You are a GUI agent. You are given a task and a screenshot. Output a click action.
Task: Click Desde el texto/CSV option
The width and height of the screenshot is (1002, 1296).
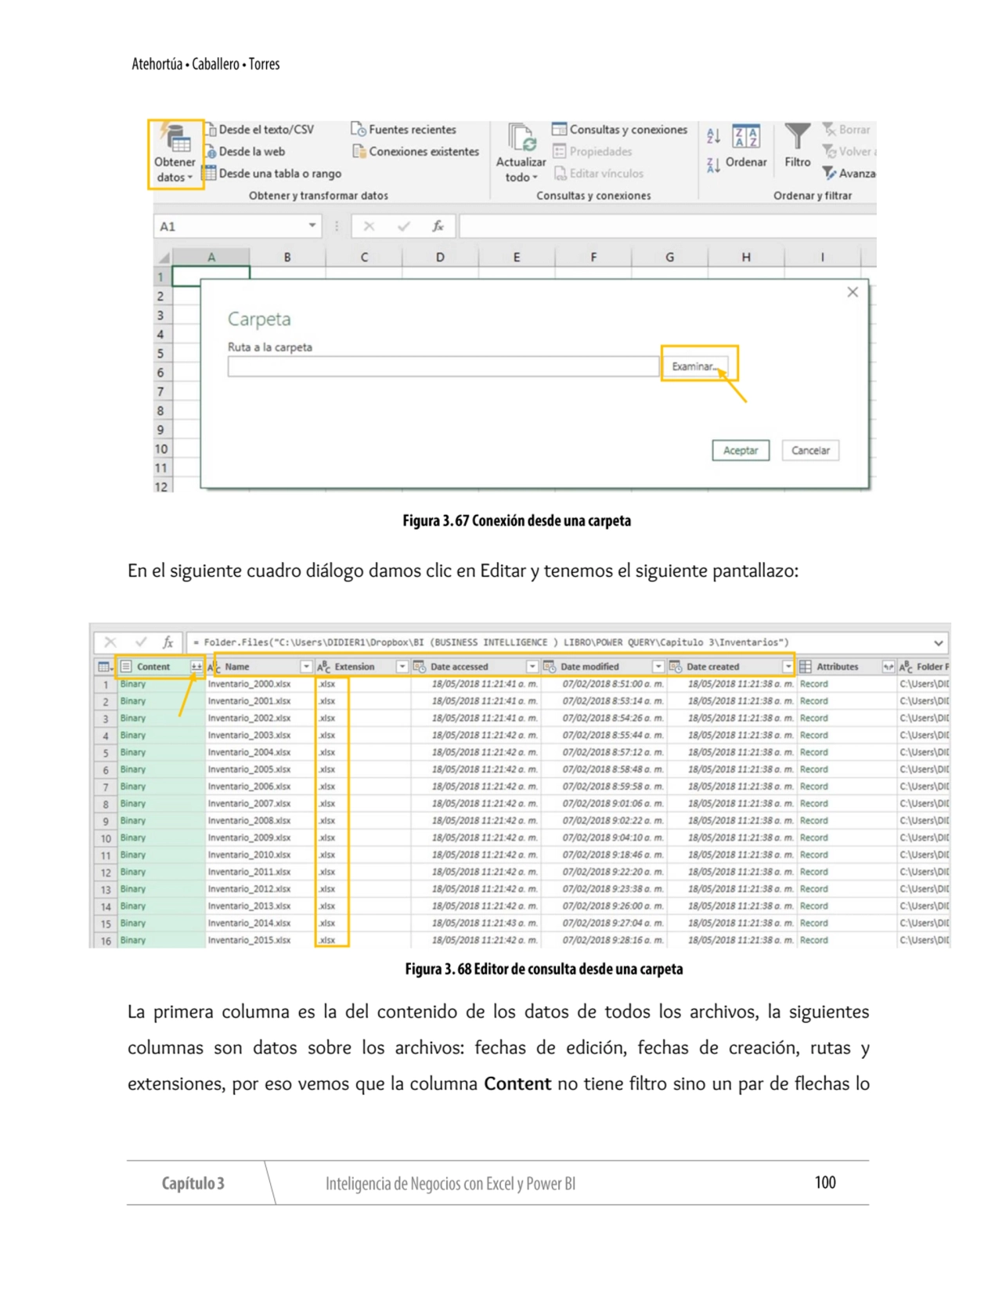[x=259, y=130]
